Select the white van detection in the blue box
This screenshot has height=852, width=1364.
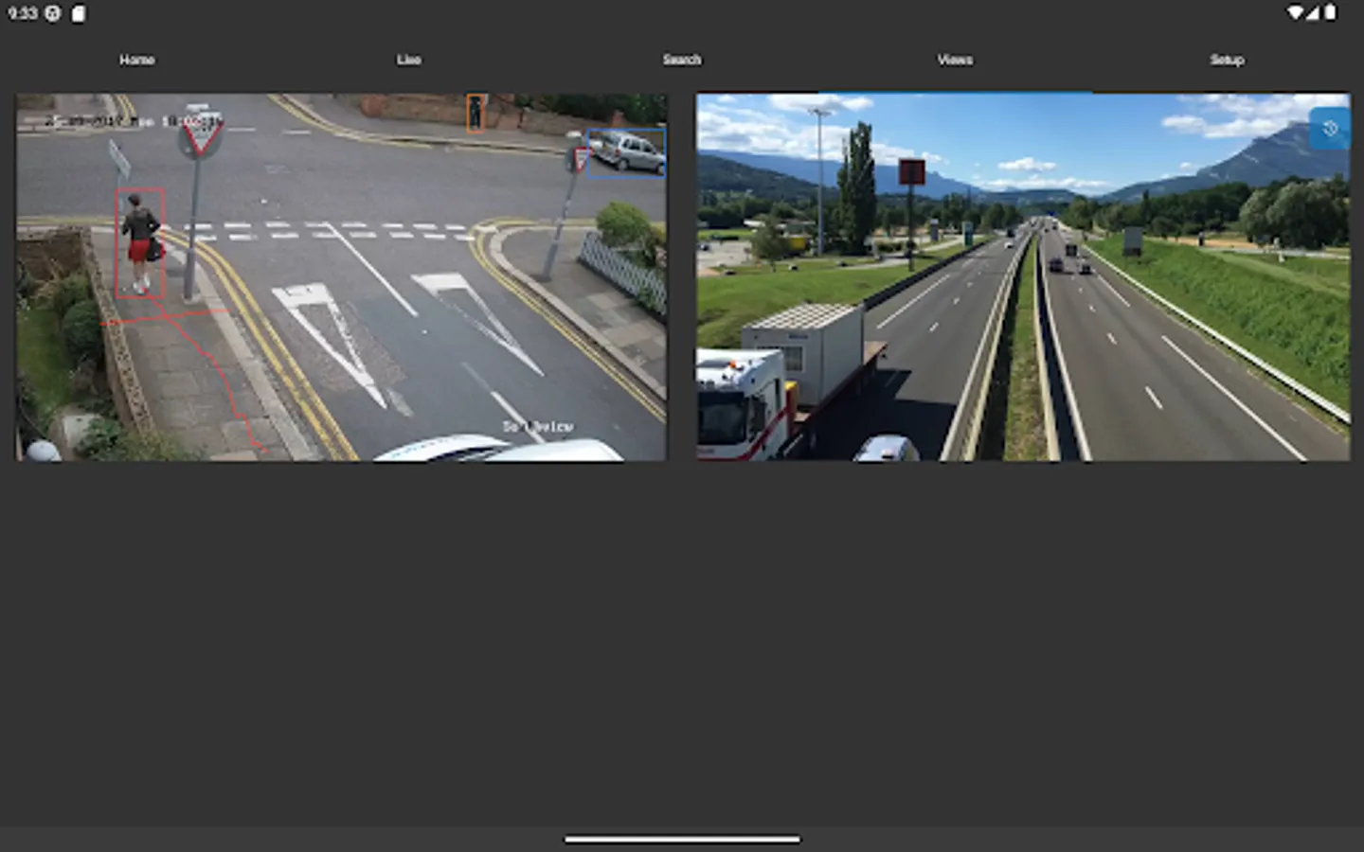pos(627,154)
